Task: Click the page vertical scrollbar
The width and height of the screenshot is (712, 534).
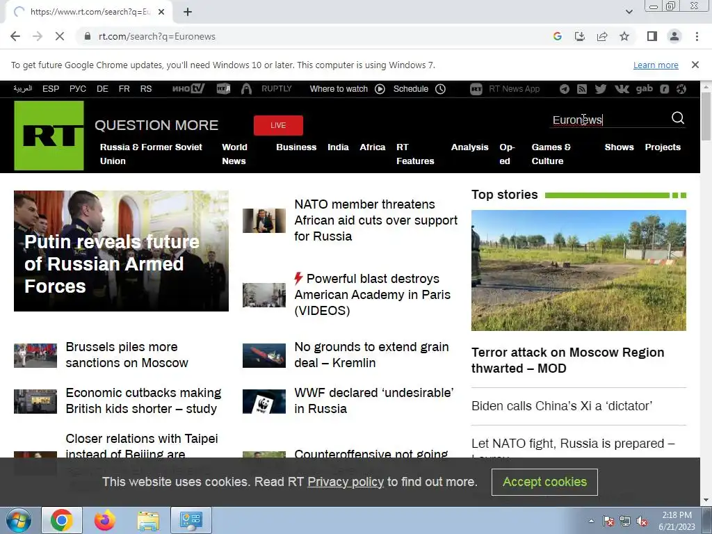Action: click(706, 116)
